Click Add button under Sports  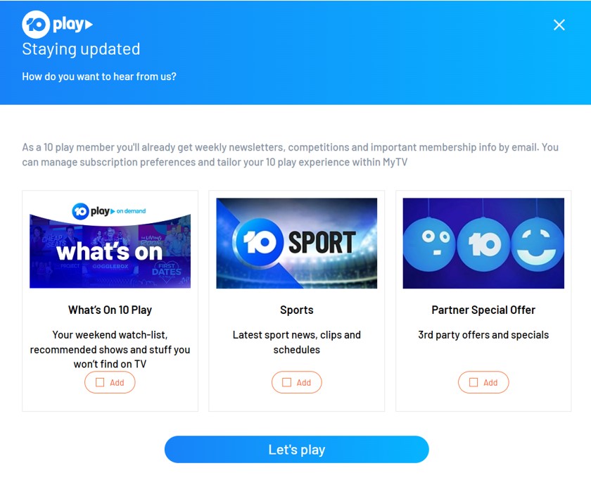[x=297, y=382]
